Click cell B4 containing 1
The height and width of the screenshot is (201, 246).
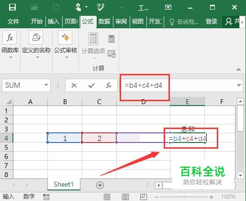tap(65, 138)
